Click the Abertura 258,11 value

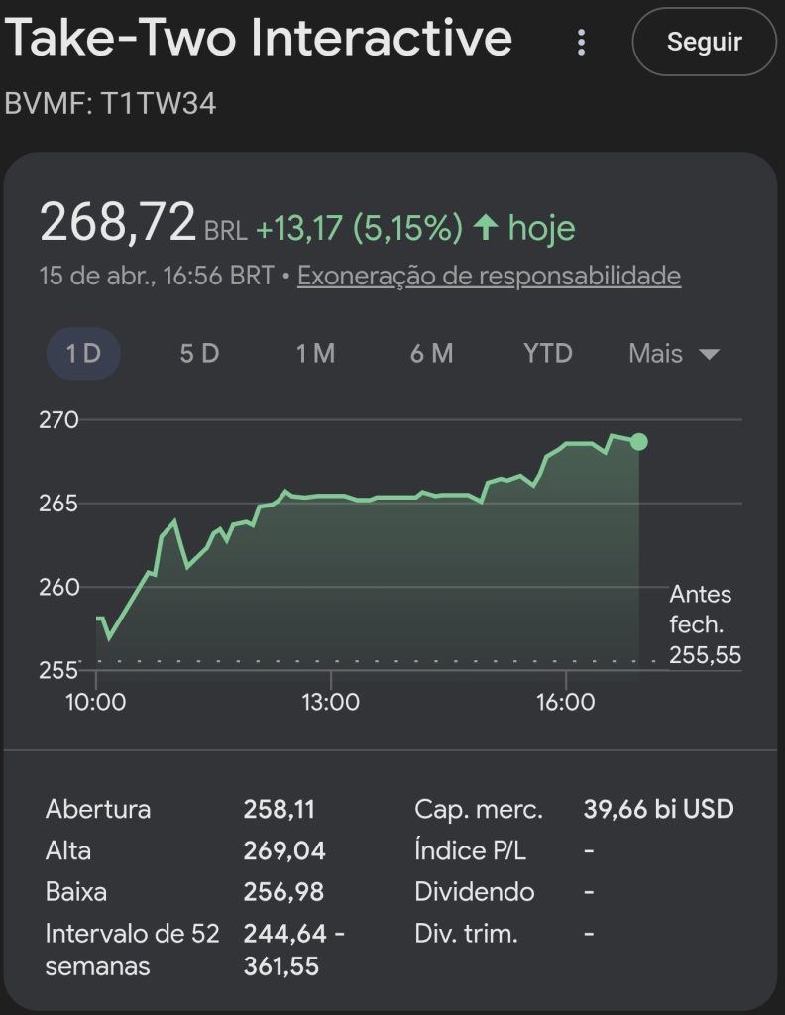coord(279,809)
